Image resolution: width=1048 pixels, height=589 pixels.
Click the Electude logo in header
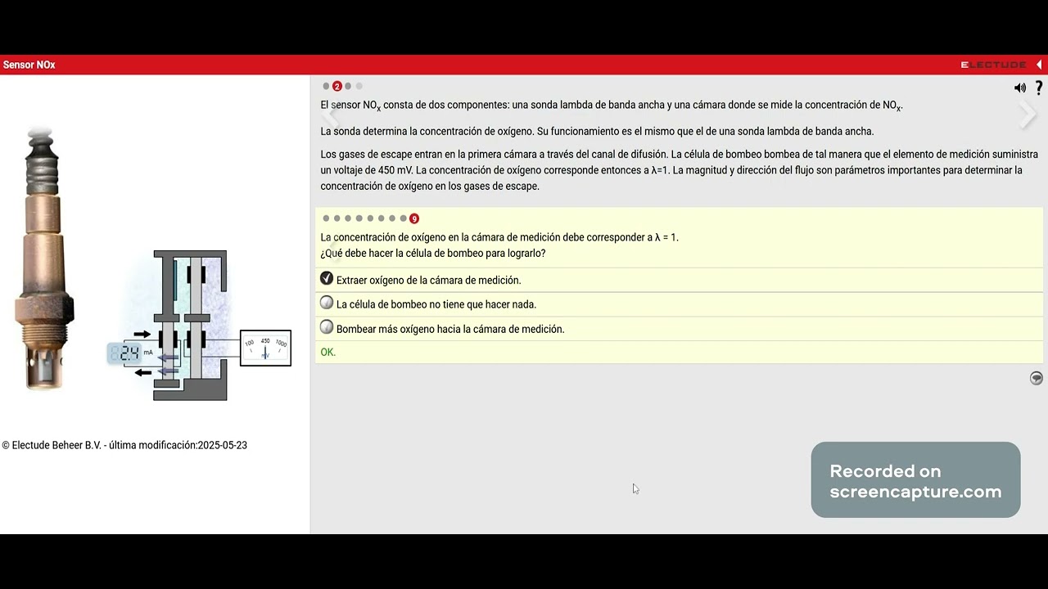pos(994,65)
